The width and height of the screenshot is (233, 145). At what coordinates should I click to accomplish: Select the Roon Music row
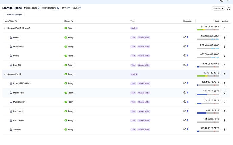116,111
